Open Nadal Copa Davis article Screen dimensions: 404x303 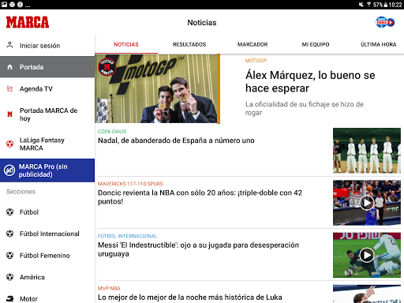(176, 140)
